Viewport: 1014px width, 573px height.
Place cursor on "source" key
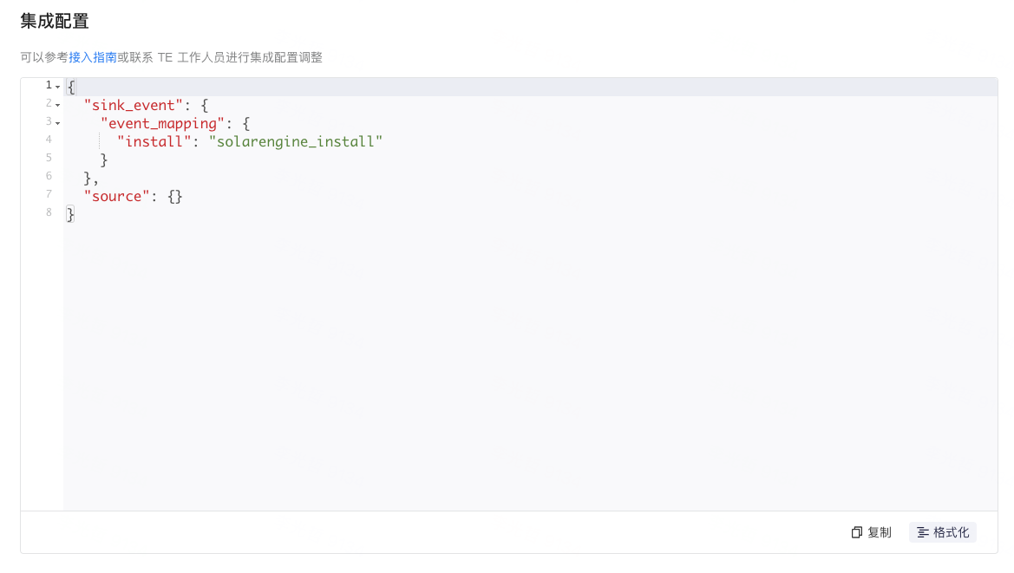(116, 197)
